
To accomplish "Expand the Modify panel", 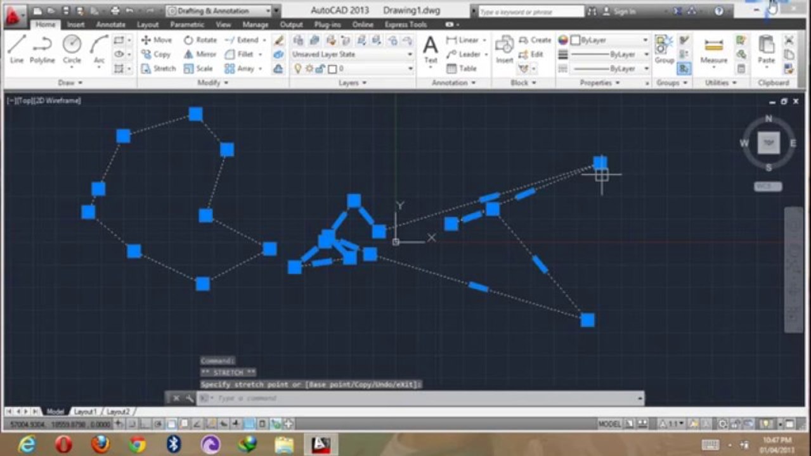I will [x=212, y=83].
